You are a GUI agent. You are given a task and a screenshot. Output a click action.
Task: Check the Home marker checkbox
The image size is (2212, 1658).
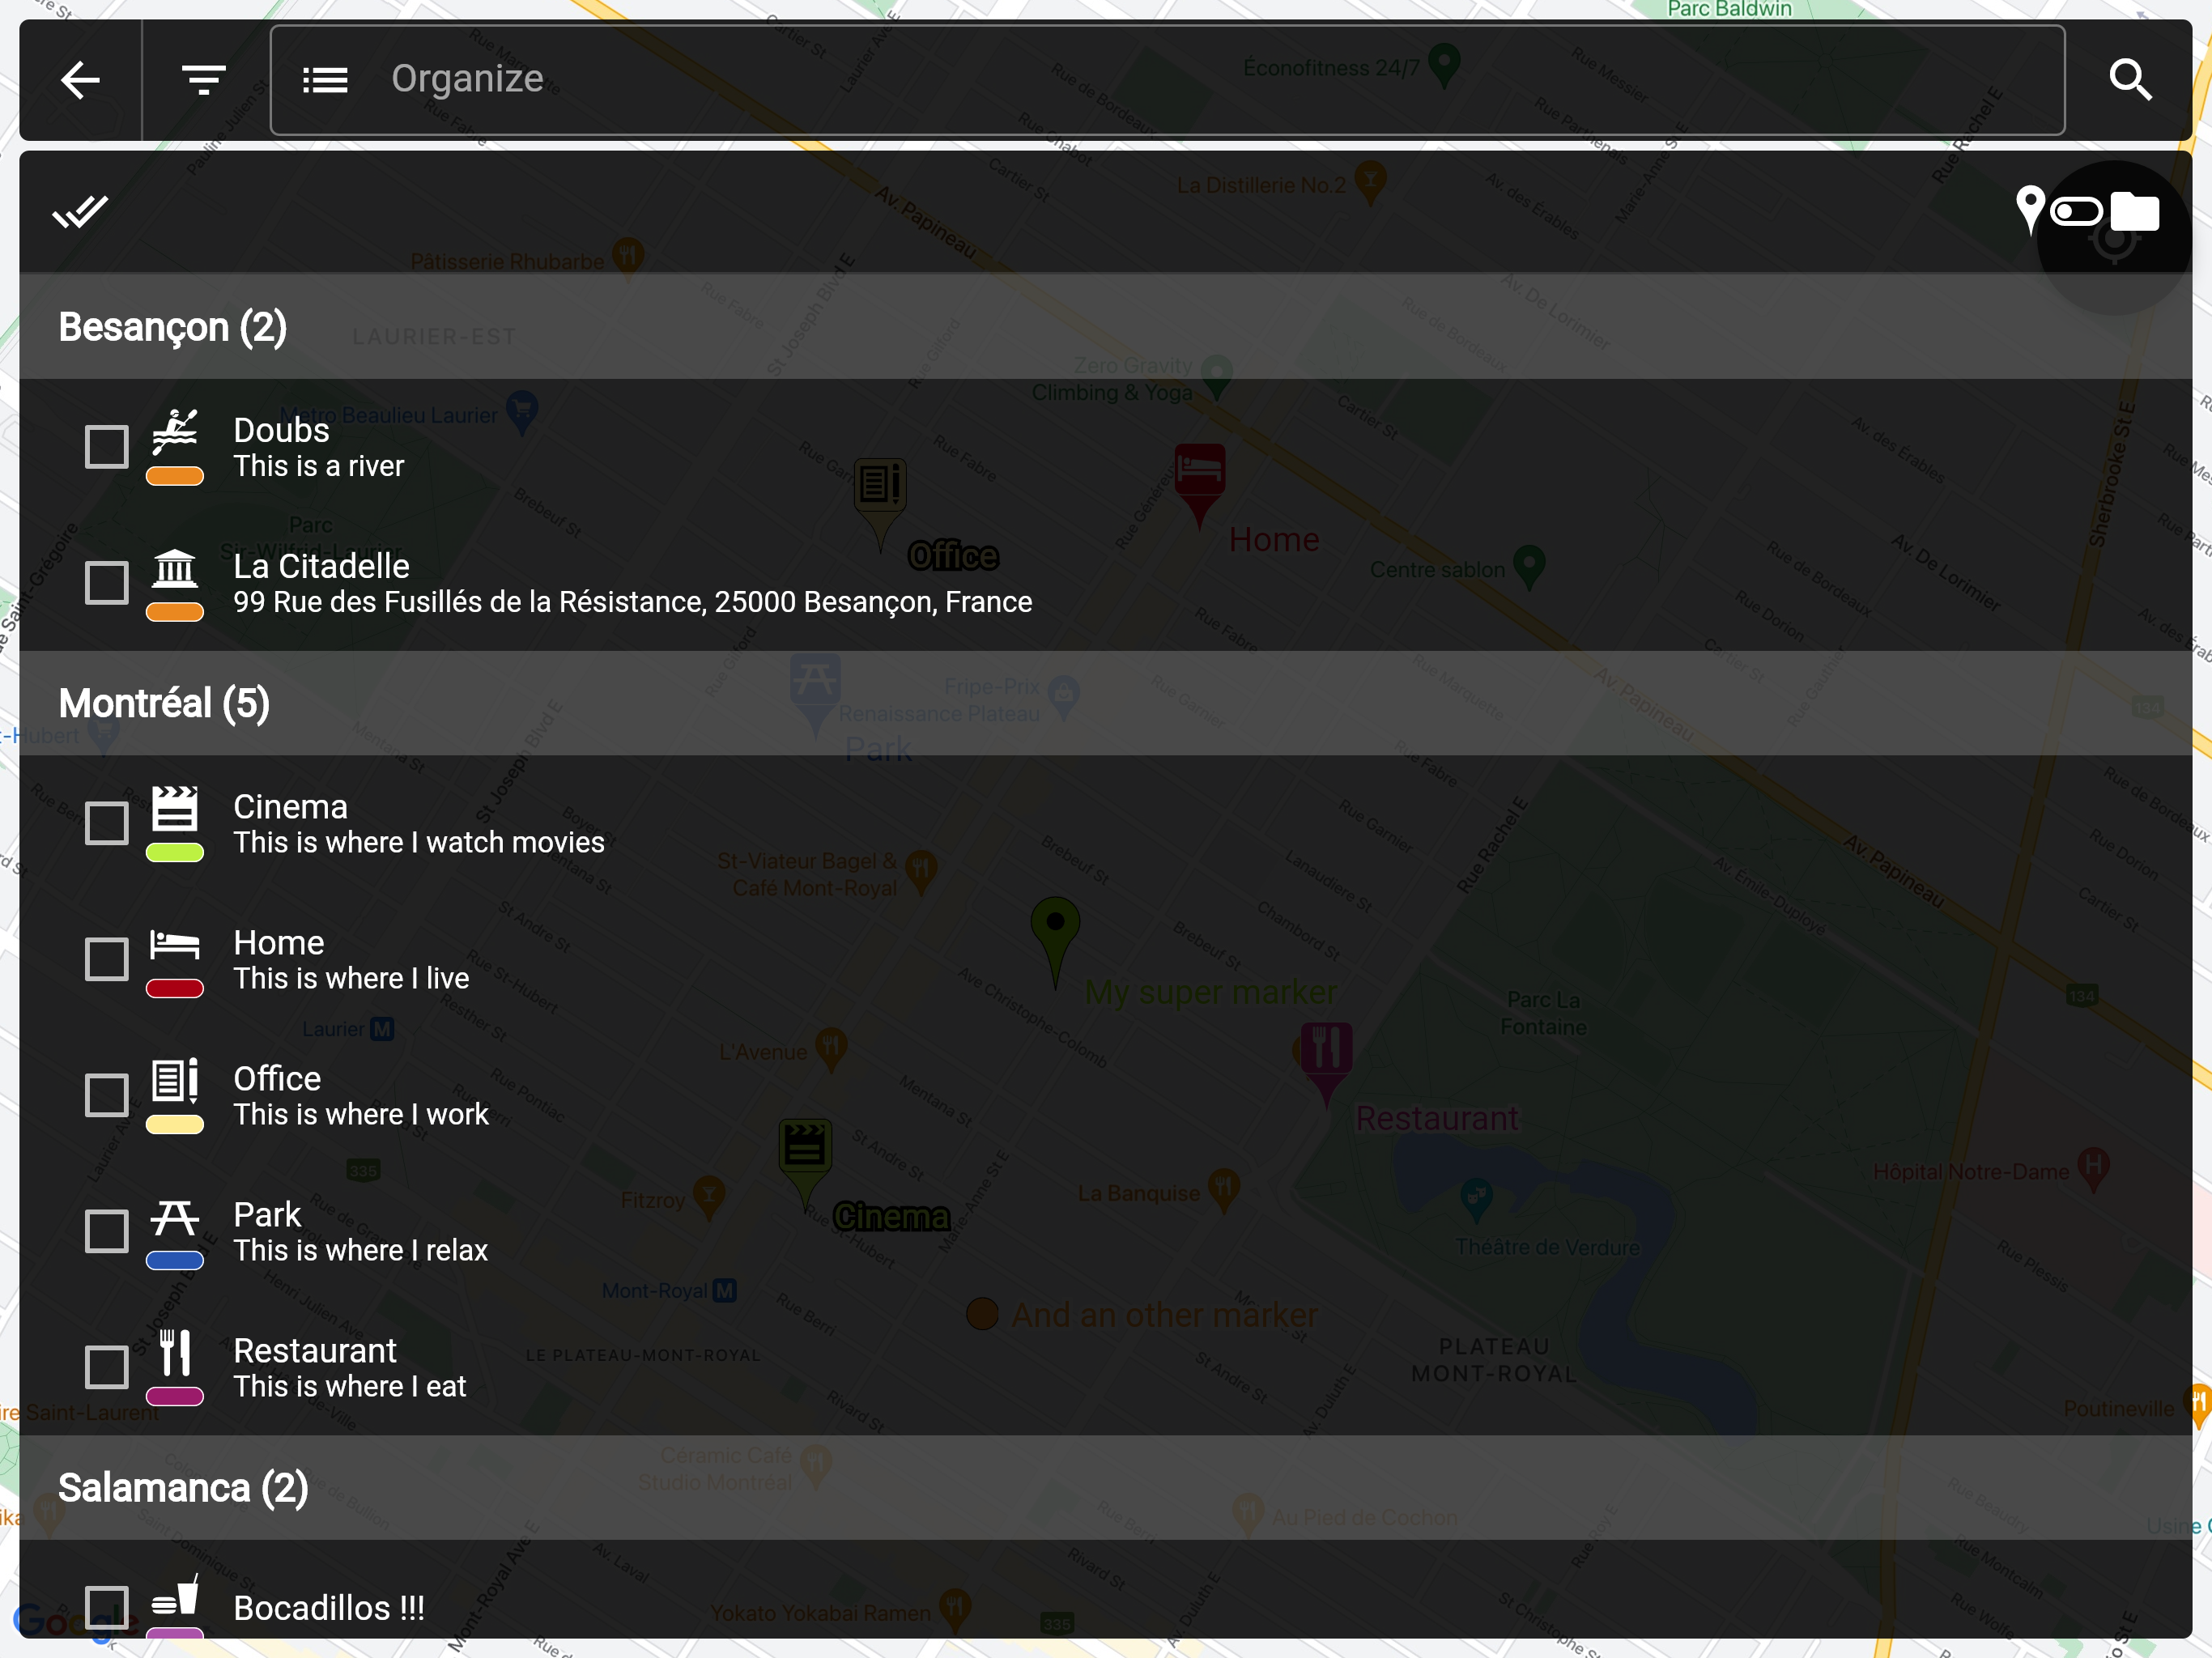[107, 959]
